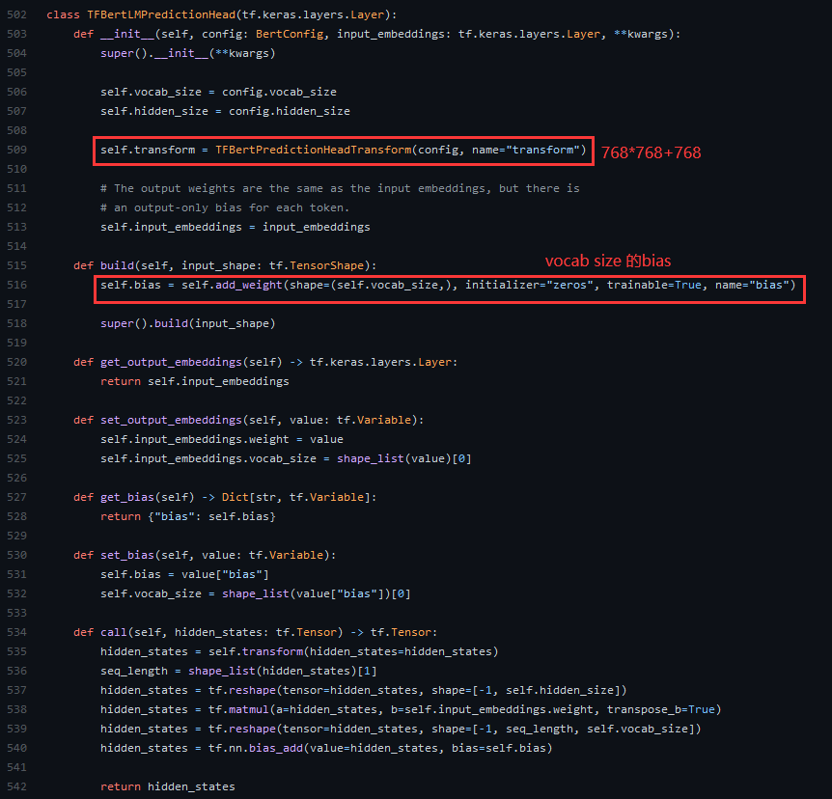Screen dimensions: 832x799
Task: Click line number 503
Action: [x=16, y=34]
